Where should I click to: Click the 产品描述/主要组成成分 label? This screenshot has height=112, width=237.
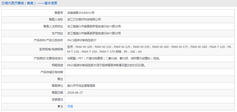[48, 58]
